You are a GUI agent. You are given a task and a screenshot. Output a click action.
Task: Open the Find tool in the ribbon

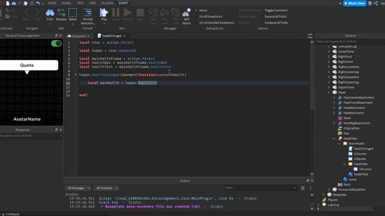click(x=50, y=14)
